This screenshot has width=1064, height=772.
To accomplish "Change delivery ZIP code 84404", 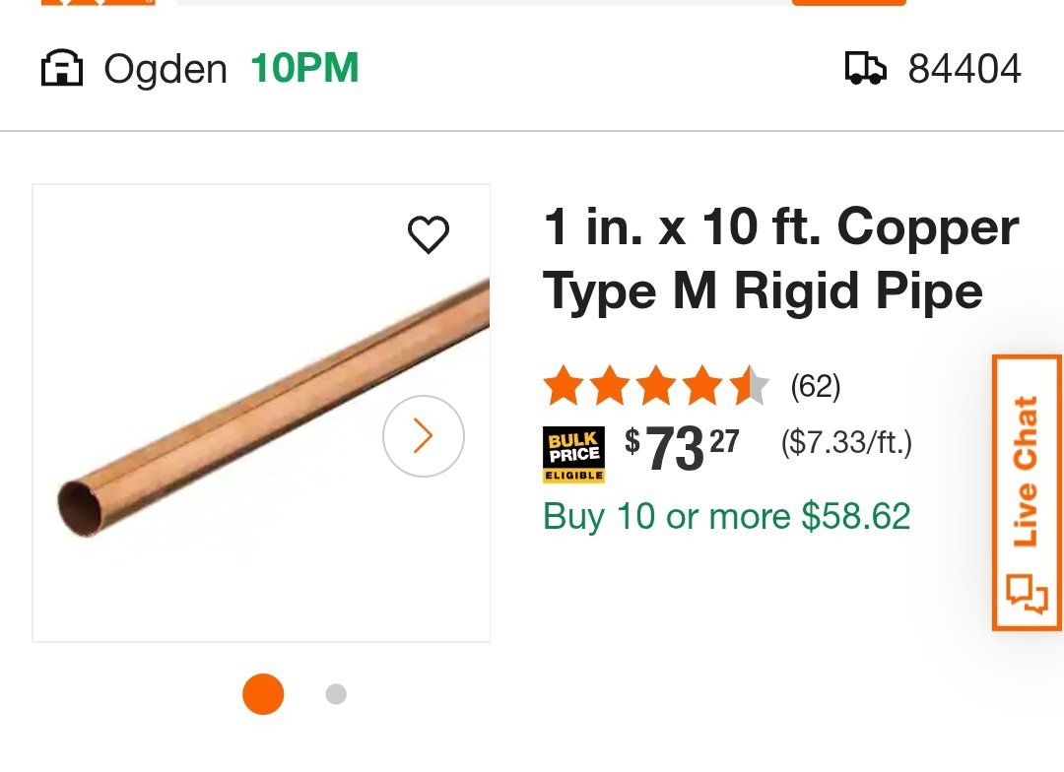I will pos(964,69).
